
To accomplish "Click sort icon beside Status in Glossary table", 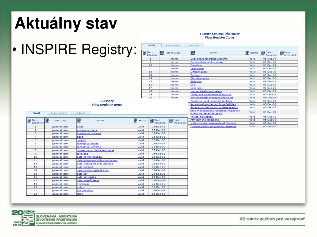I will pyautogui.click(x=136, y=121).
